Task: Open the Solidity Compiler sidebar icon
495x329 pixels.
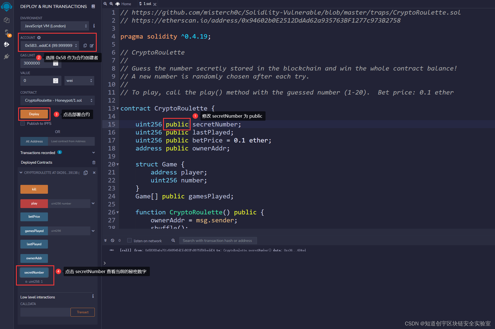Action: point(7,33)
